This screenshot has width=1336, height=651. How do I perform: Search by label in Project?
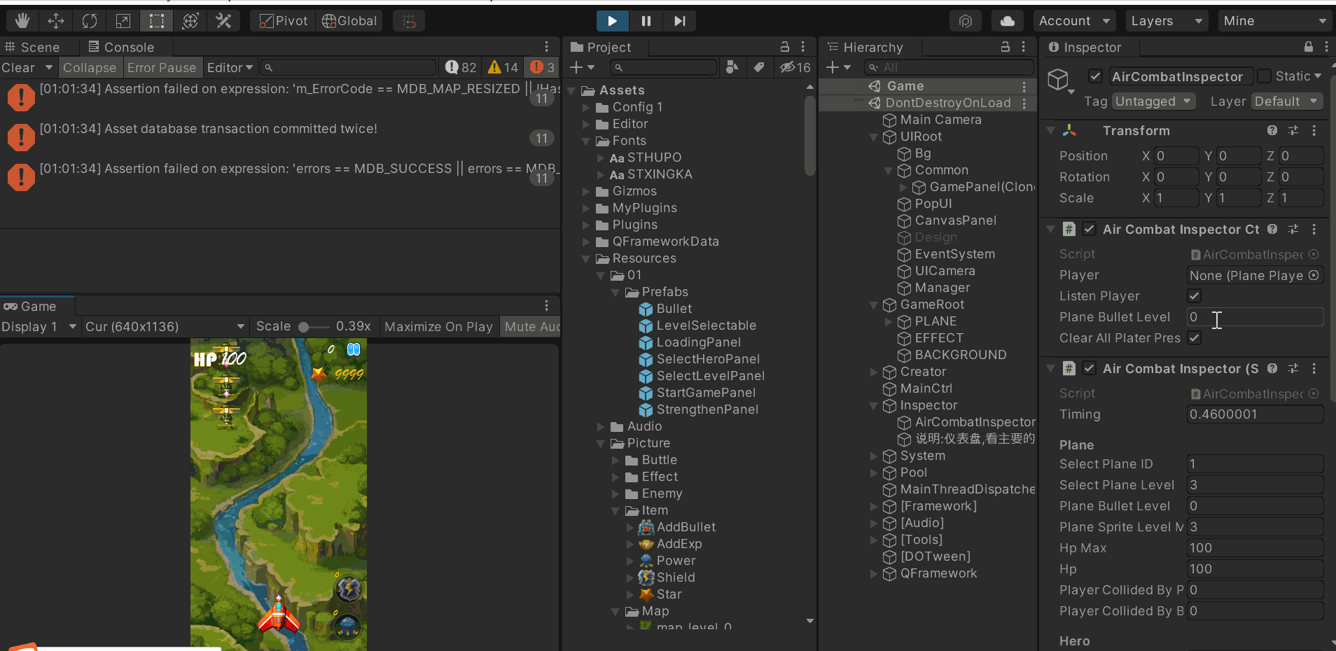(x=759, y=67)
